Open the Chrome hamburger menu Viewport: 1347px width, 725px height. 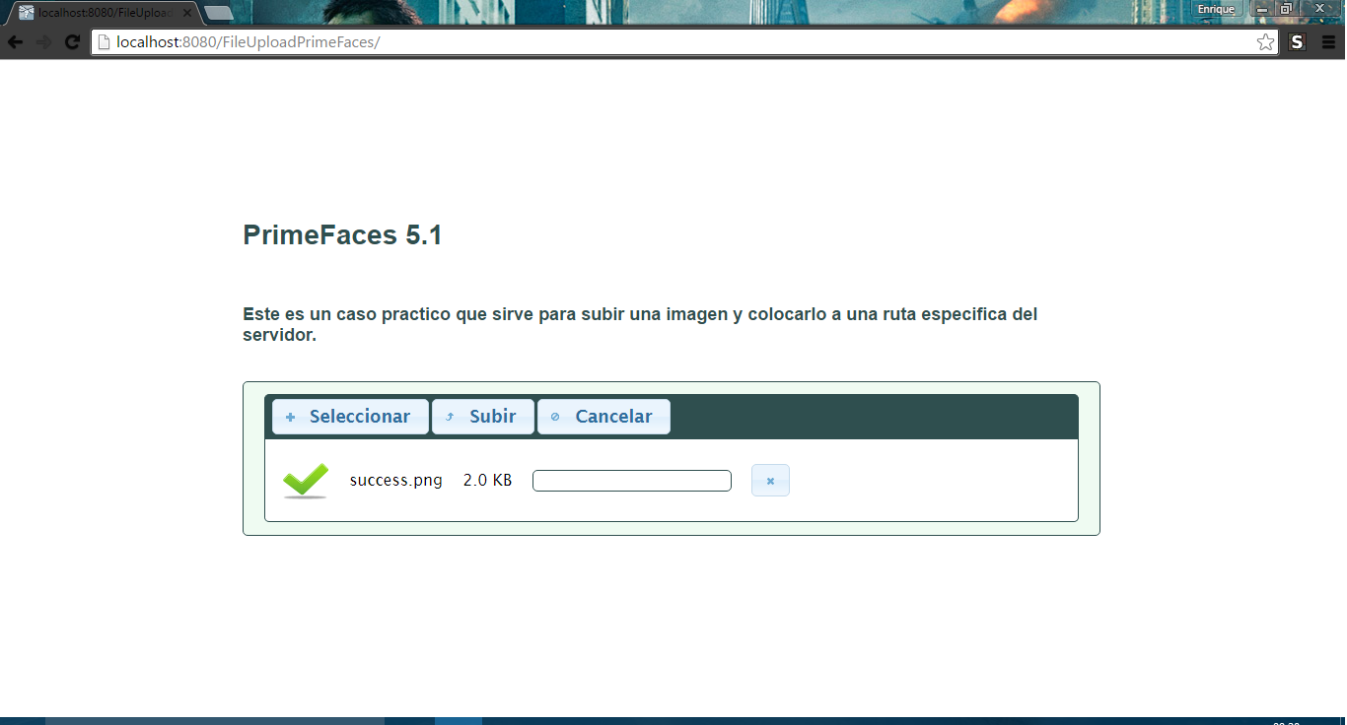pyautogui.click(x=1328, y=42)
